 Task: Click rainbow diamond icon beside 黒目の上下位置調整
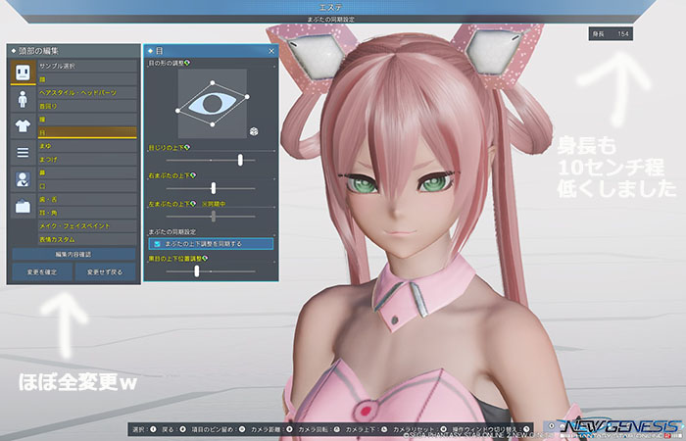click(205, 259)
